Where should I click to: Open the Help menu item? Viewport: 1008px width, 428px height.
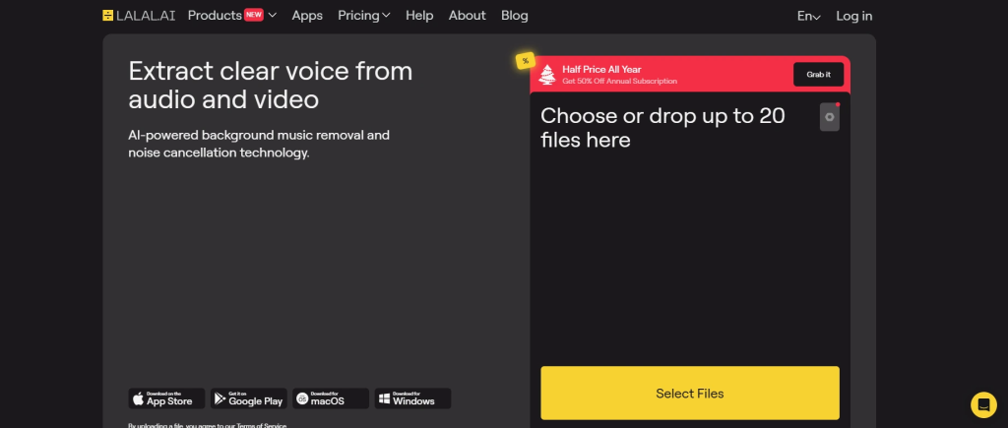pos(419,16)
